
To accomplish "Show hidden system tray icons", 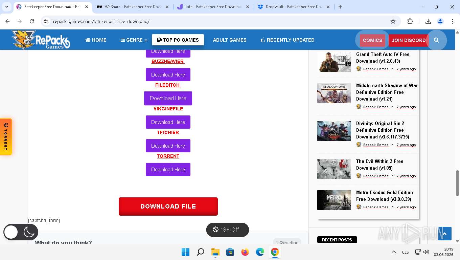I will click(x=394, y=252).
